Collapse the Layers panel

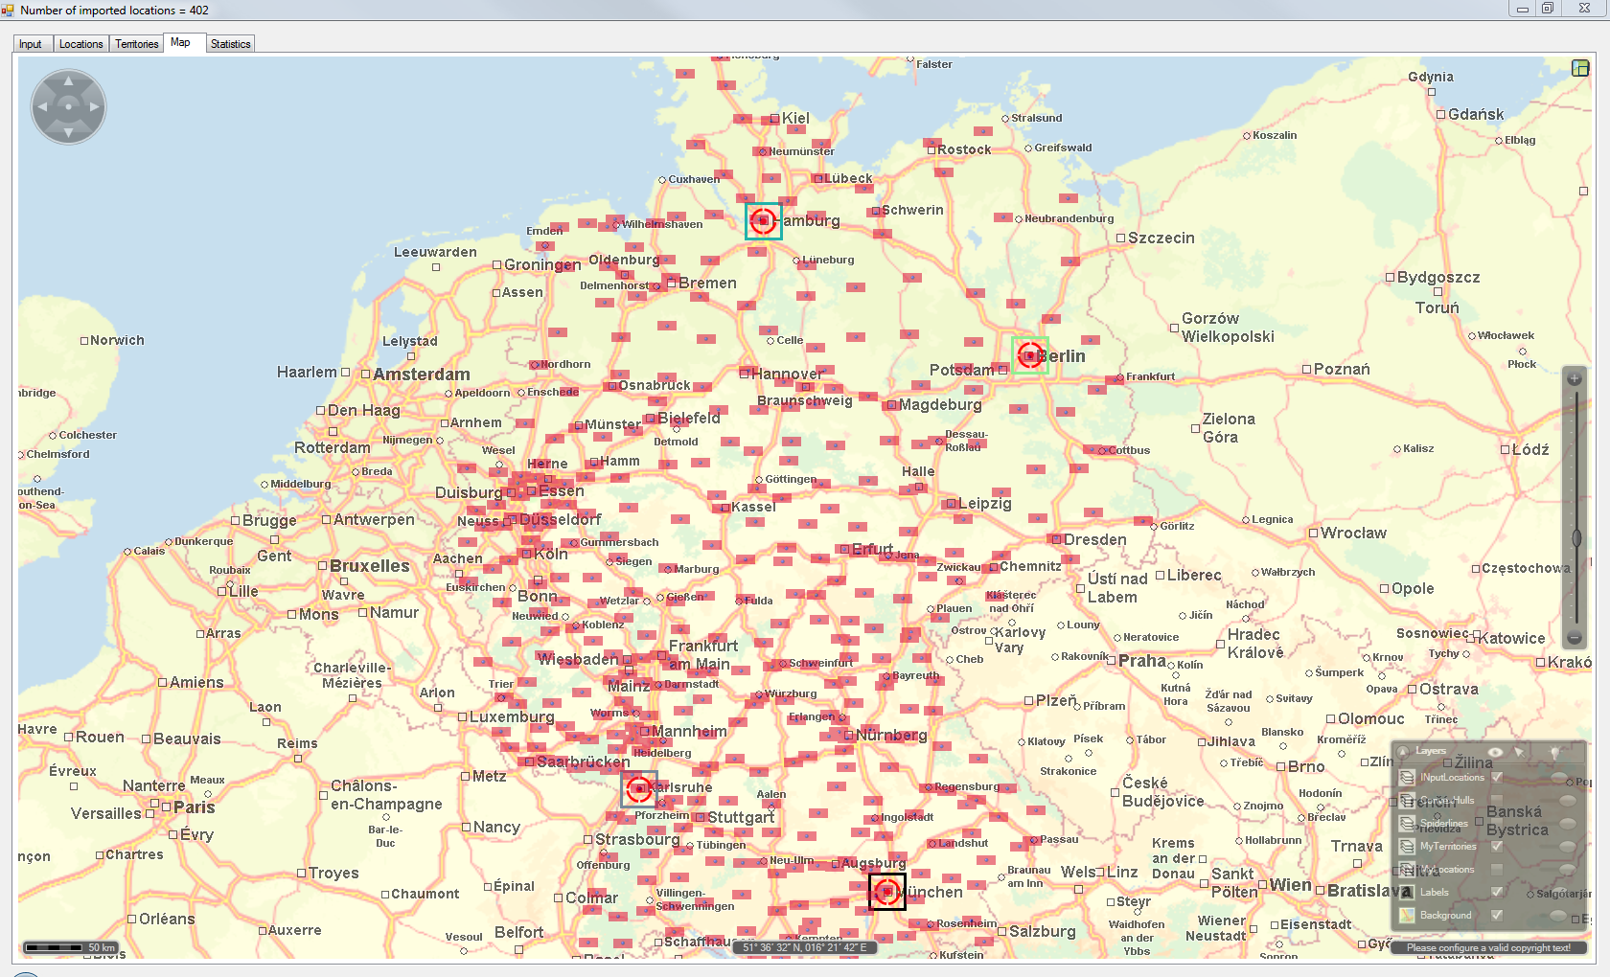1404,752
